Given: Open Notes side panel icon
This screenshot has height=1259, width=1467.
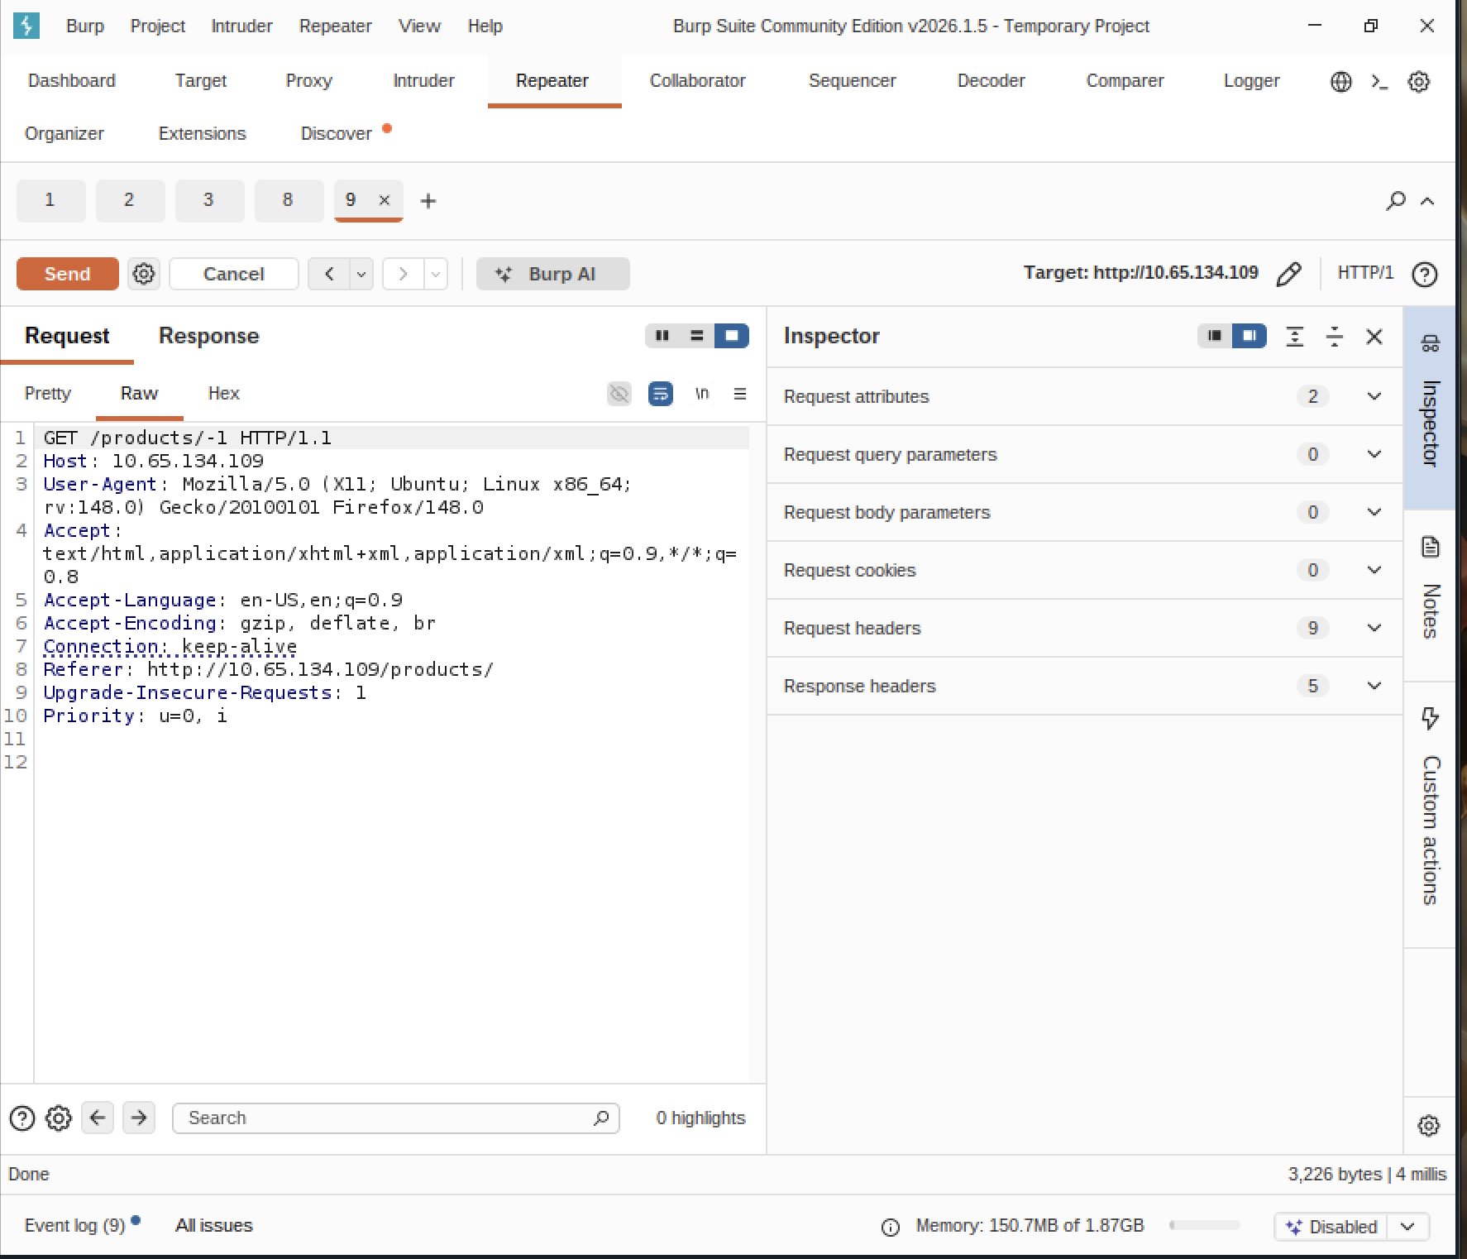Looking at the screenshot, I should pyautogui.click(x=1431, y=547).
